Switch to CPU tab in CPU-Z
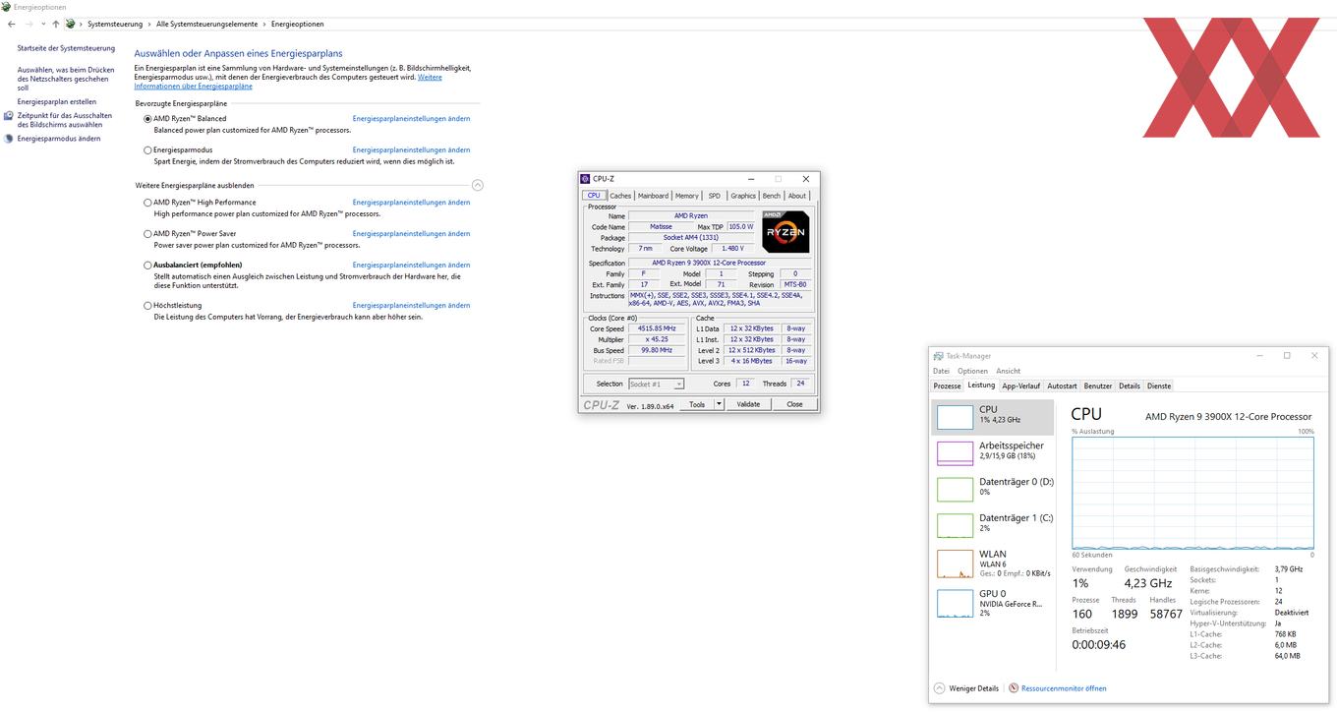1337x712 pixels. point(594,196)
